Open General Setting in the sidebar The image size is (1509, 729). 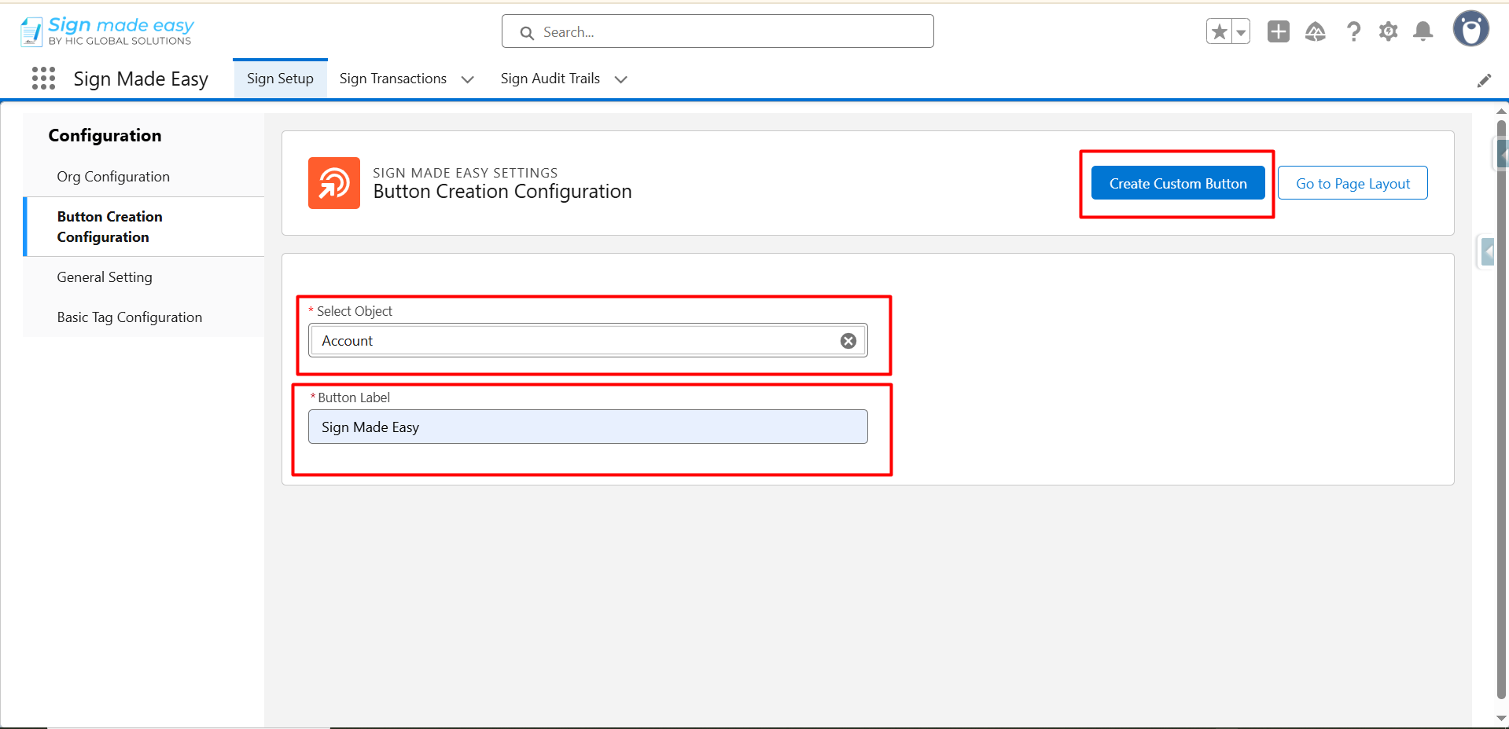point(105,277)
